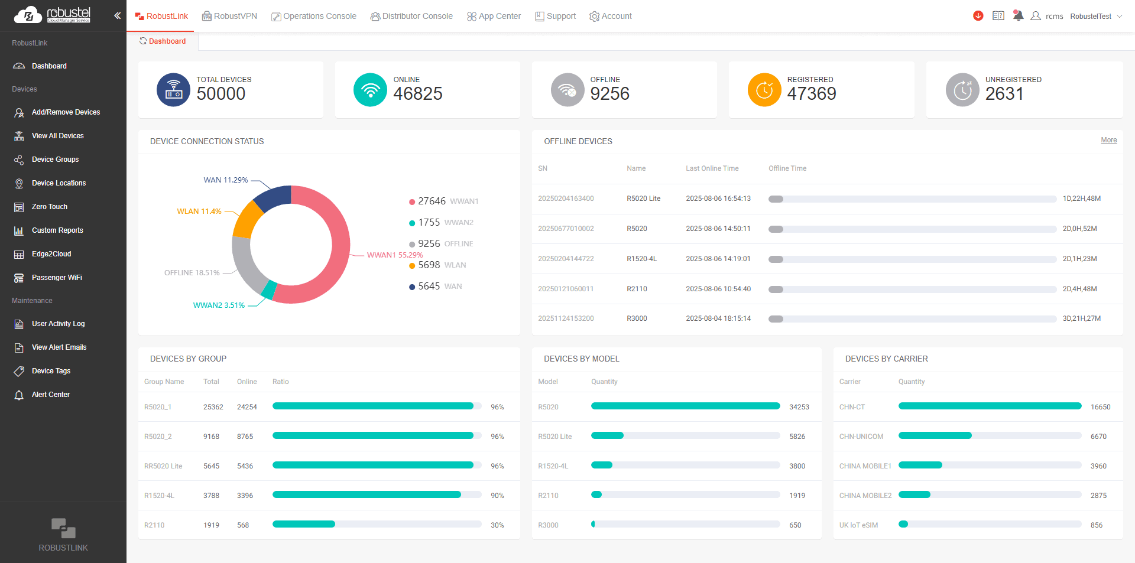Open the notifications bell icon
Viewport: 1135px width, 563px height.
(x=1018, y=16)
